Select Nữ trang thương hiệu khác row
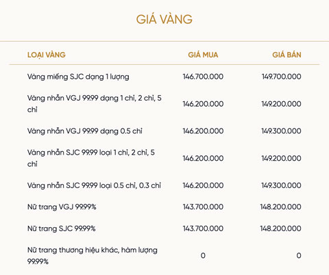 [x=164, y=256]
